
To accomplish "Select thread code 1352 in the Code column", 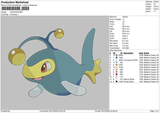I will pyautogui.click(x=141, y=65).
